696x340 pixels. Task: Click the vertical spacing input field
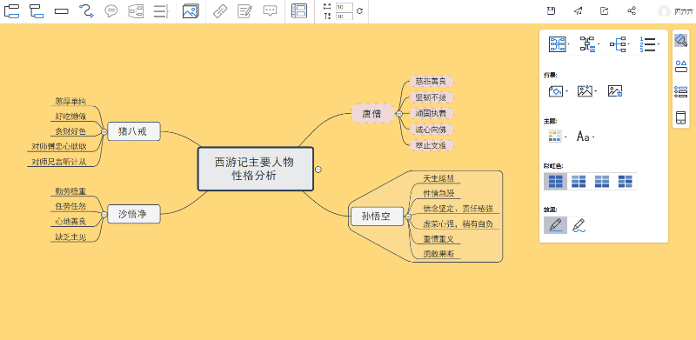(345, 16)
